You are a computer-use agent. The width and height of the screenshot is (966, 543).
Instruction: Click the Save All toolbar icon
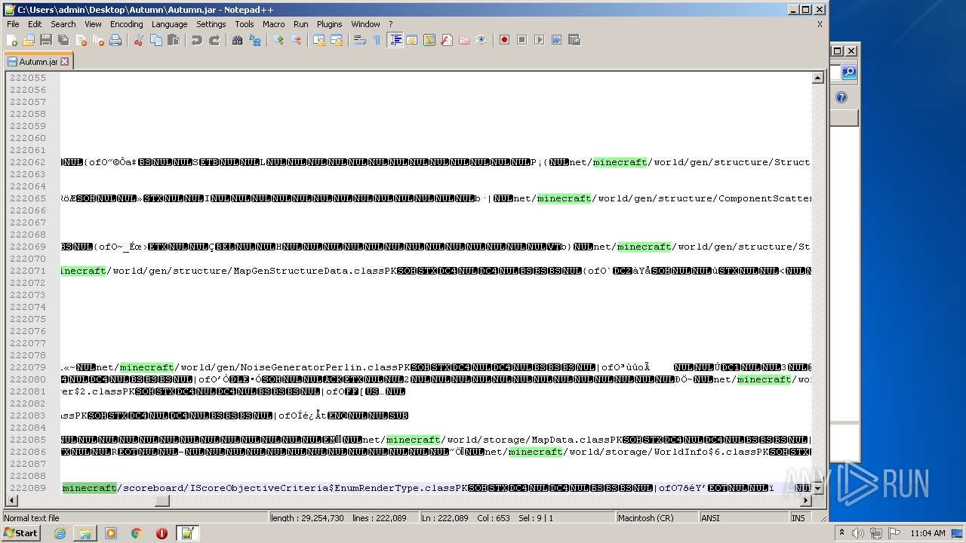[63, 40]
